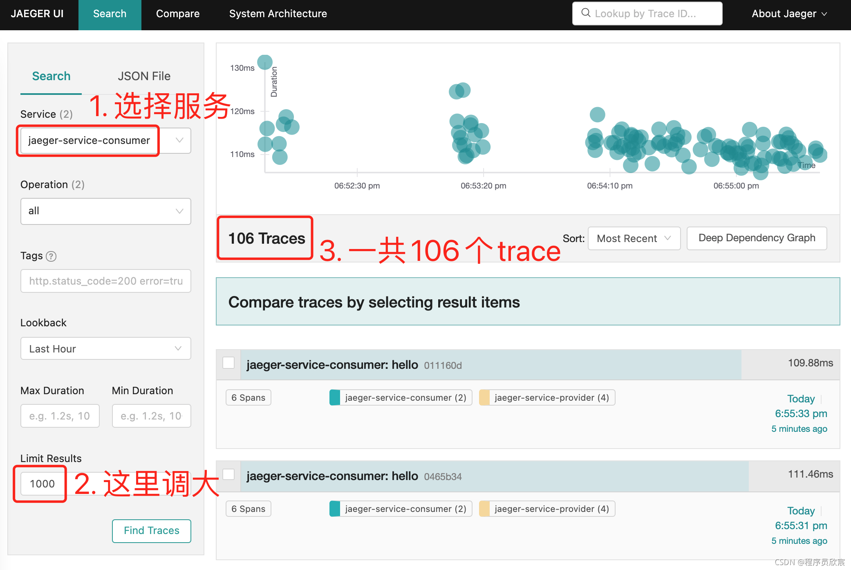Expand the Service dropdown selector
The height and width of the screenshot is (570, 851).
pos(179,140)
